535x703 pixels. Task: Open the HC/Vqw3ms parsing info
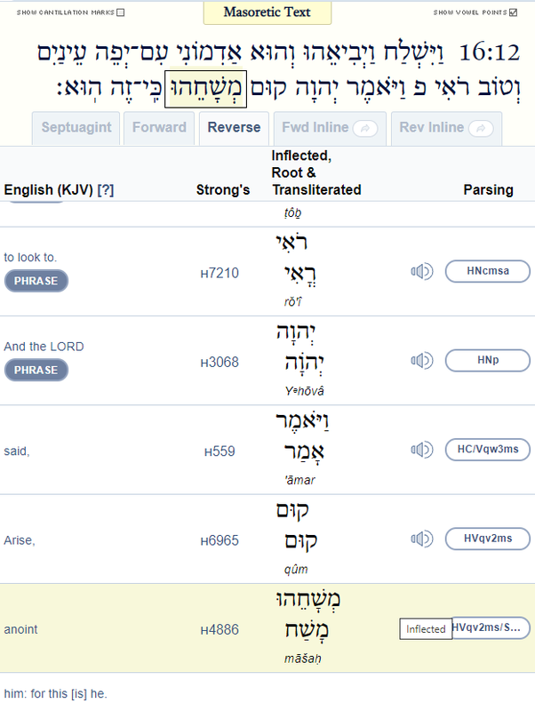point(488,450)
